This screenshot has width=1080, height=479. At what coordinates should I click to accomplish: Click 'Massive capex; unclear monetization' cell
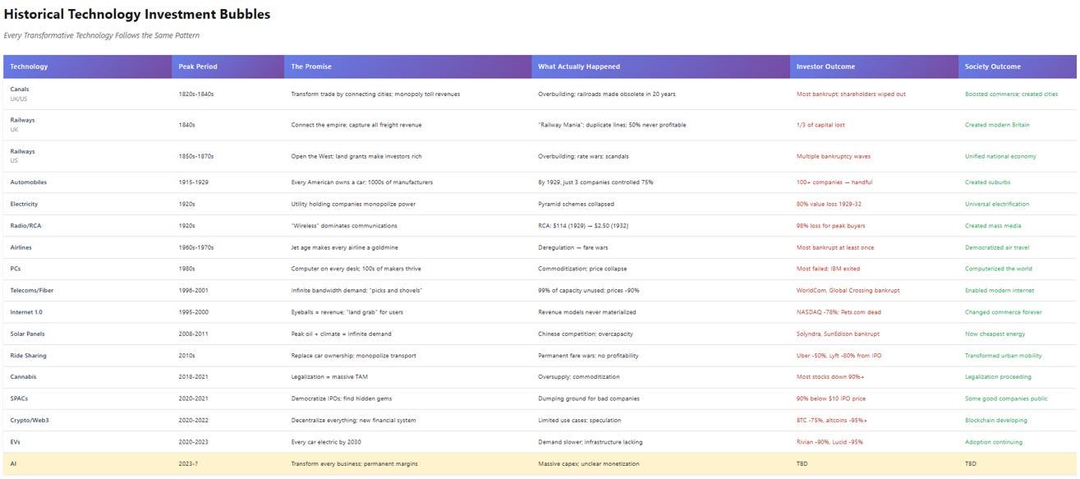pyautogui.click(x=660, y=463)
